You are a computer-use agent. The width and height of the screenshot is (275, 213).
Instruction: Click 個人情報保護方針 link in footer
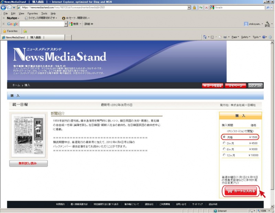click(79, 204)
